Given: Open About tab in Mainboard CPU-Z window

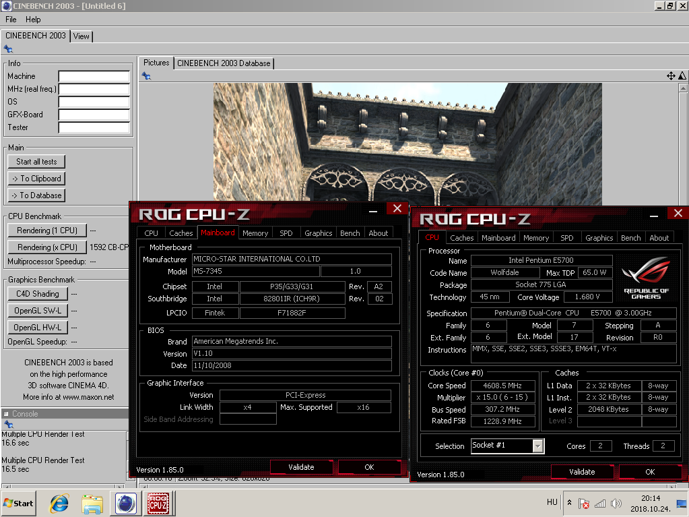Looking at the screenshot, I should tap(379, 233).
